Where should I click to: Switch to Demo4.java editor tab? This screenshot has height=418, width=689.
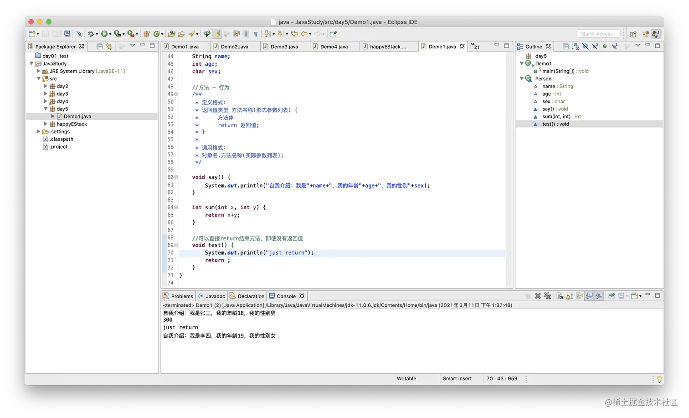(334, 46)
